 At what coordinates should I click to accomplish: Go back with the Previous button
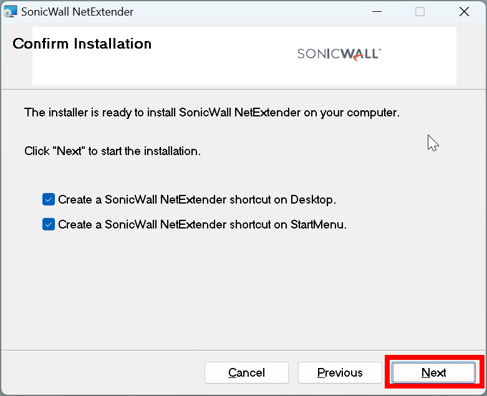340,372
